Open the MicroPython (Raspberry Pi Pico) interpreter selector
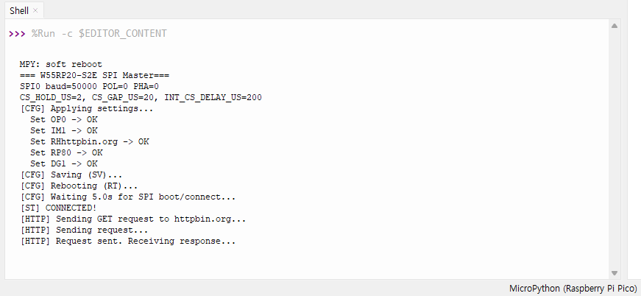Image resolution: width=641 pixels, height=296 pixels. click(x=573, y=288)
